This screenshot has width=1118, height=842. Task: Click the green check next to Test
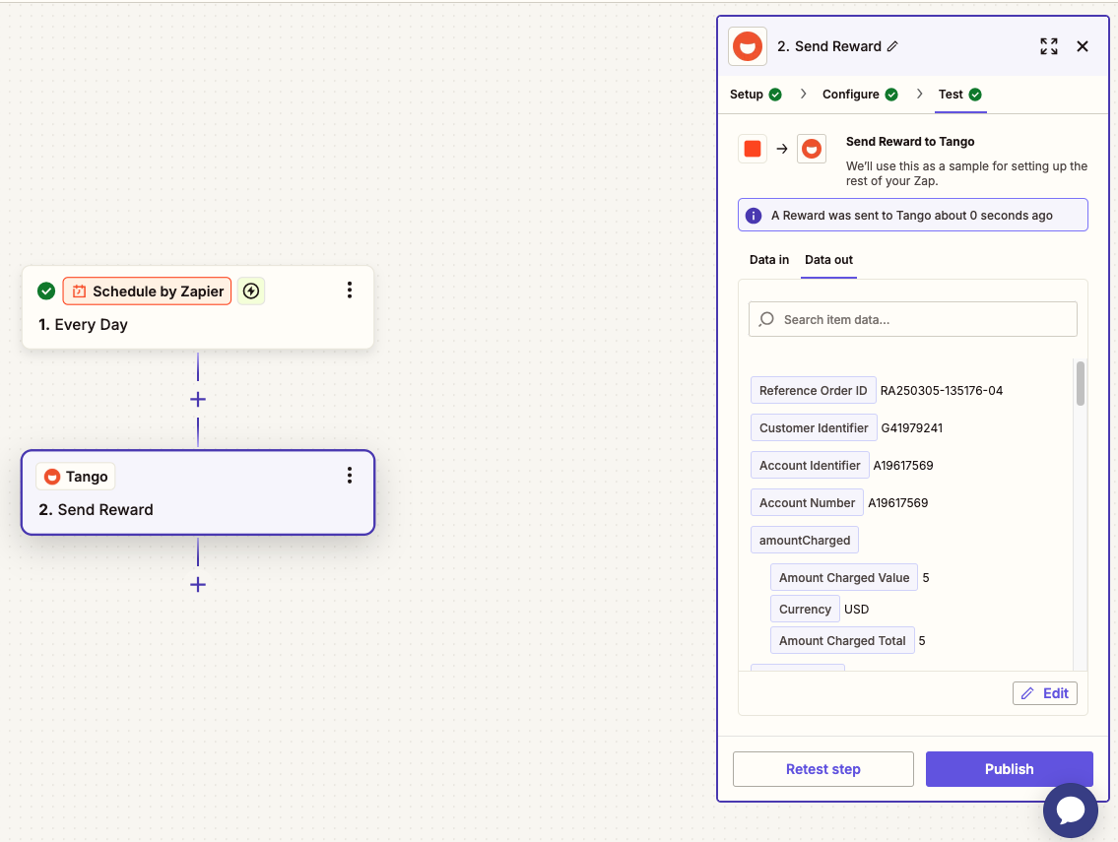pyautogui.click(x=975, y=95)
